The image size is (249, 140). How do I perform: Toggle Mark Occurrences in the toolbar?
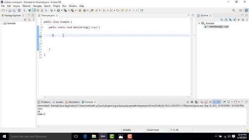coord(34,10)
